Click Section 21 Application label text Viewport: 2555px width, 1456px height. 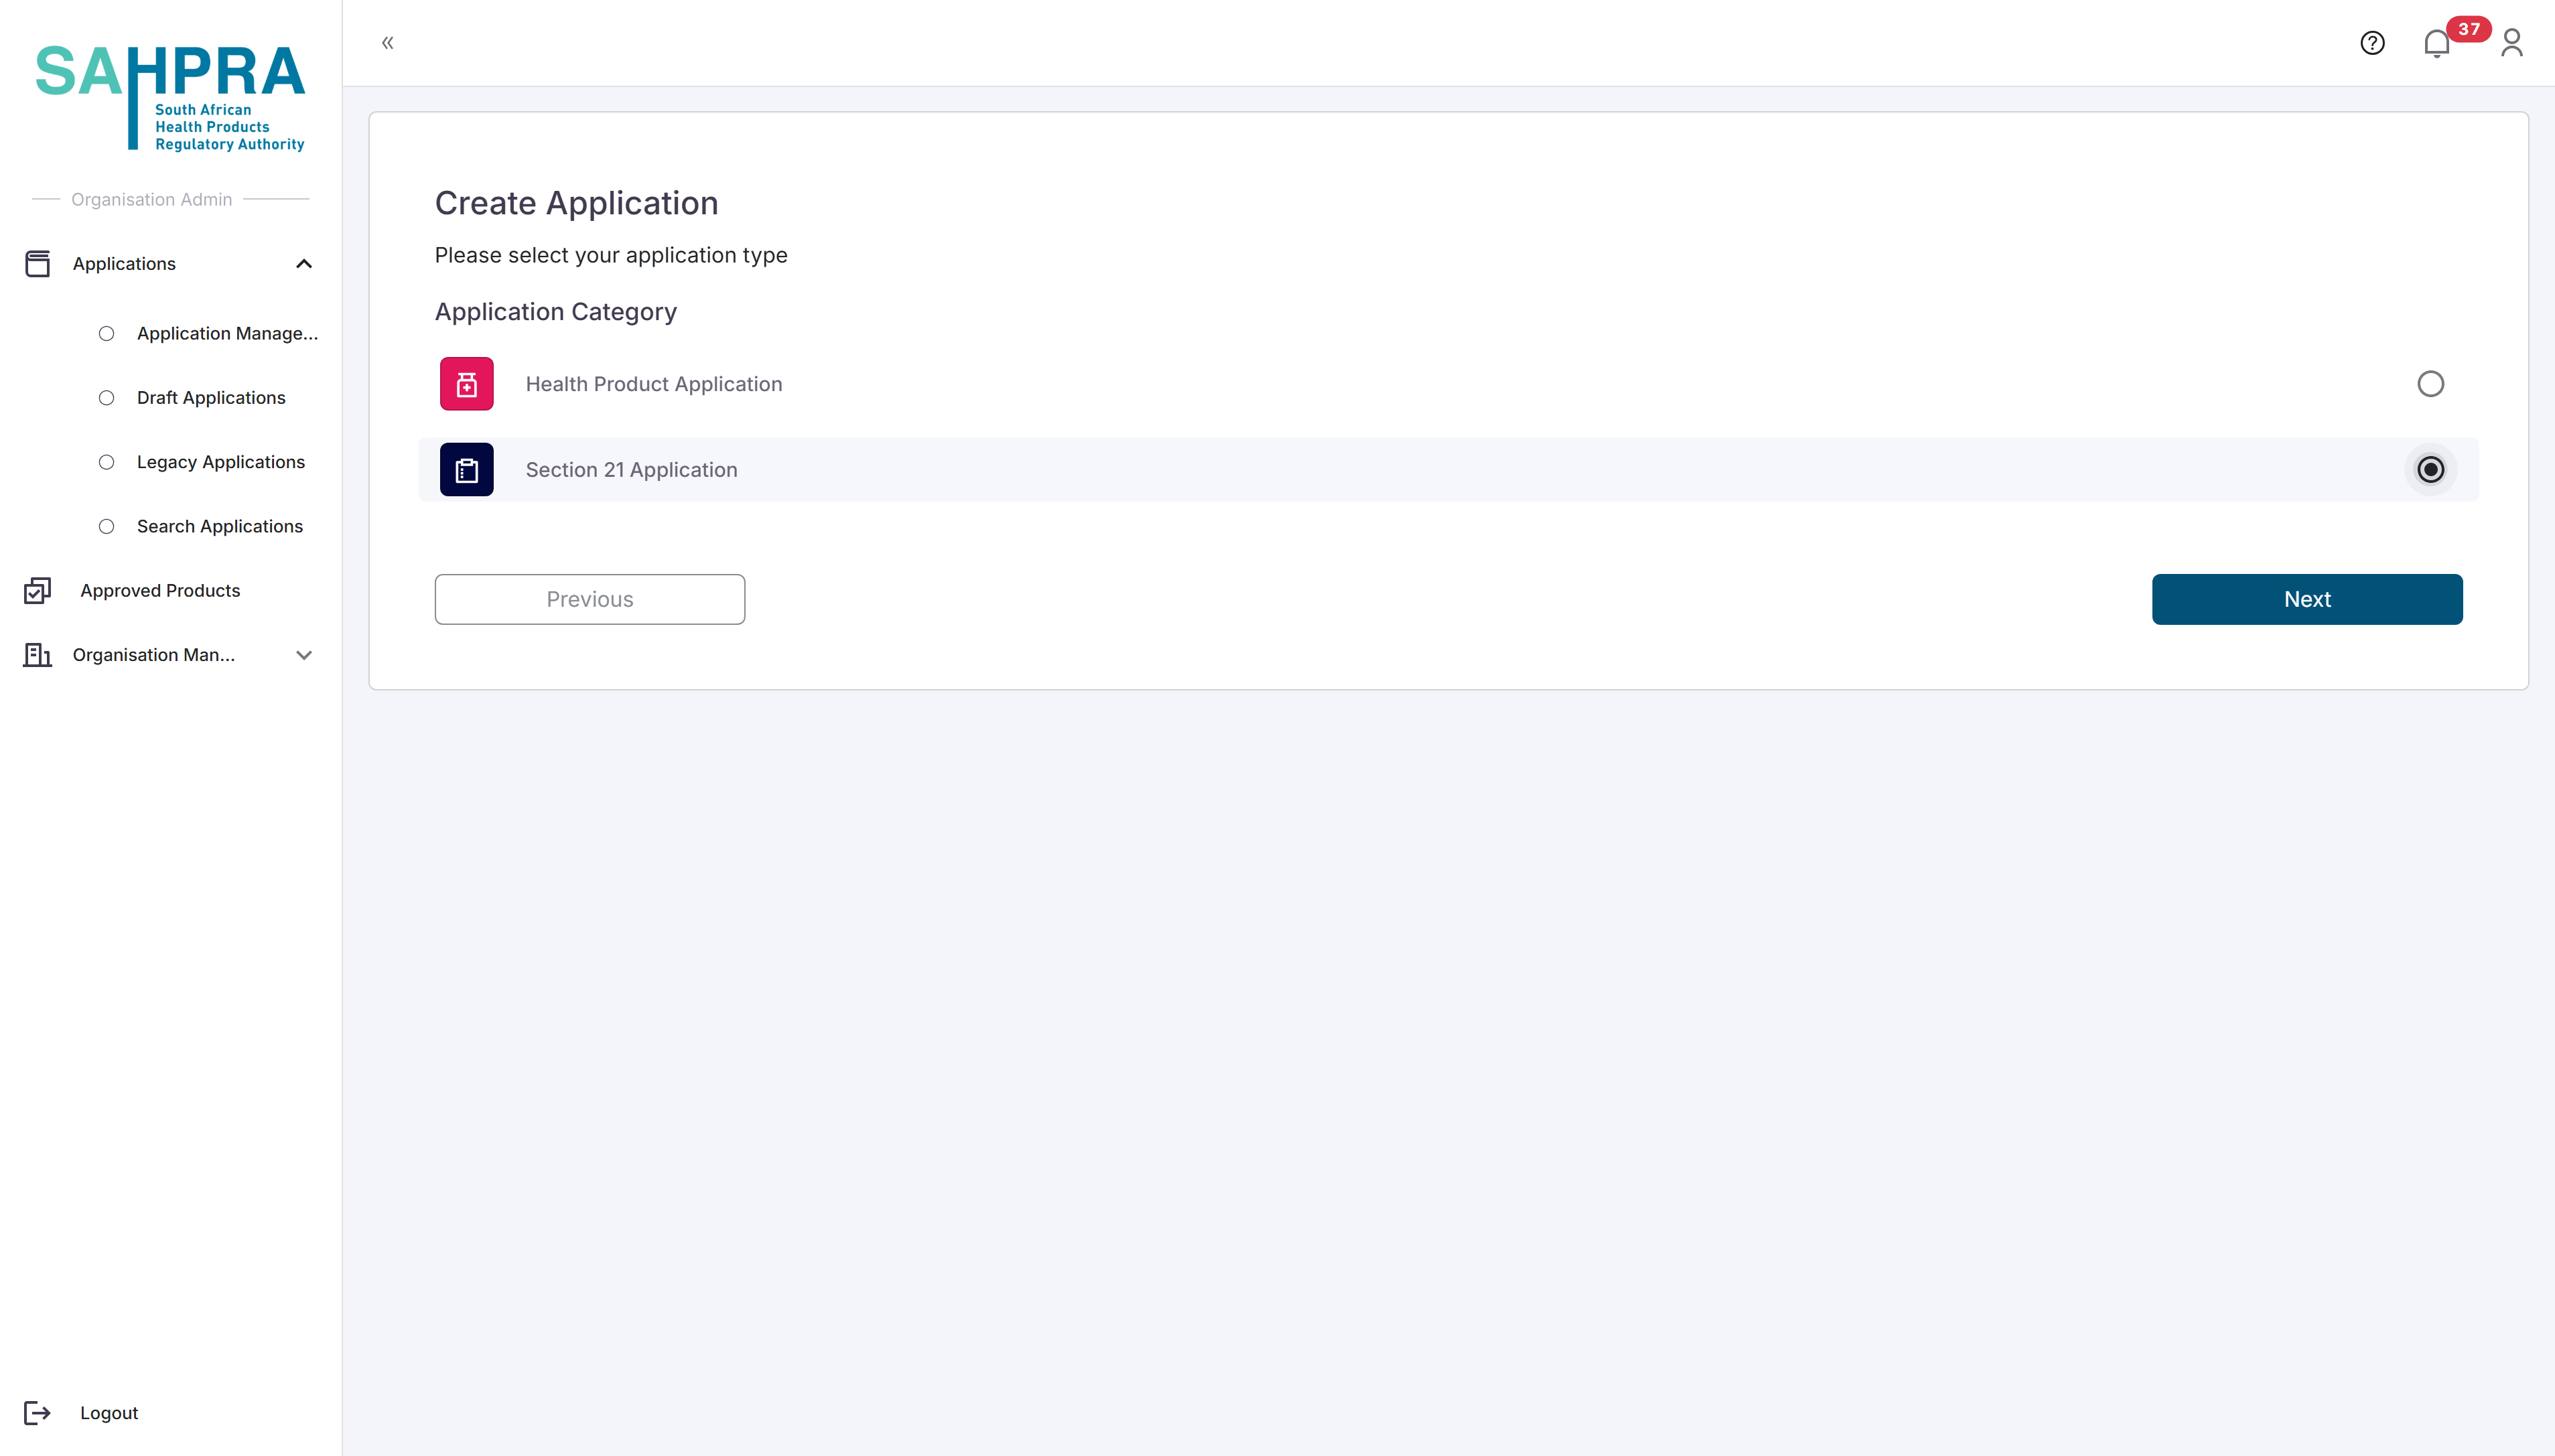point(632,470)
